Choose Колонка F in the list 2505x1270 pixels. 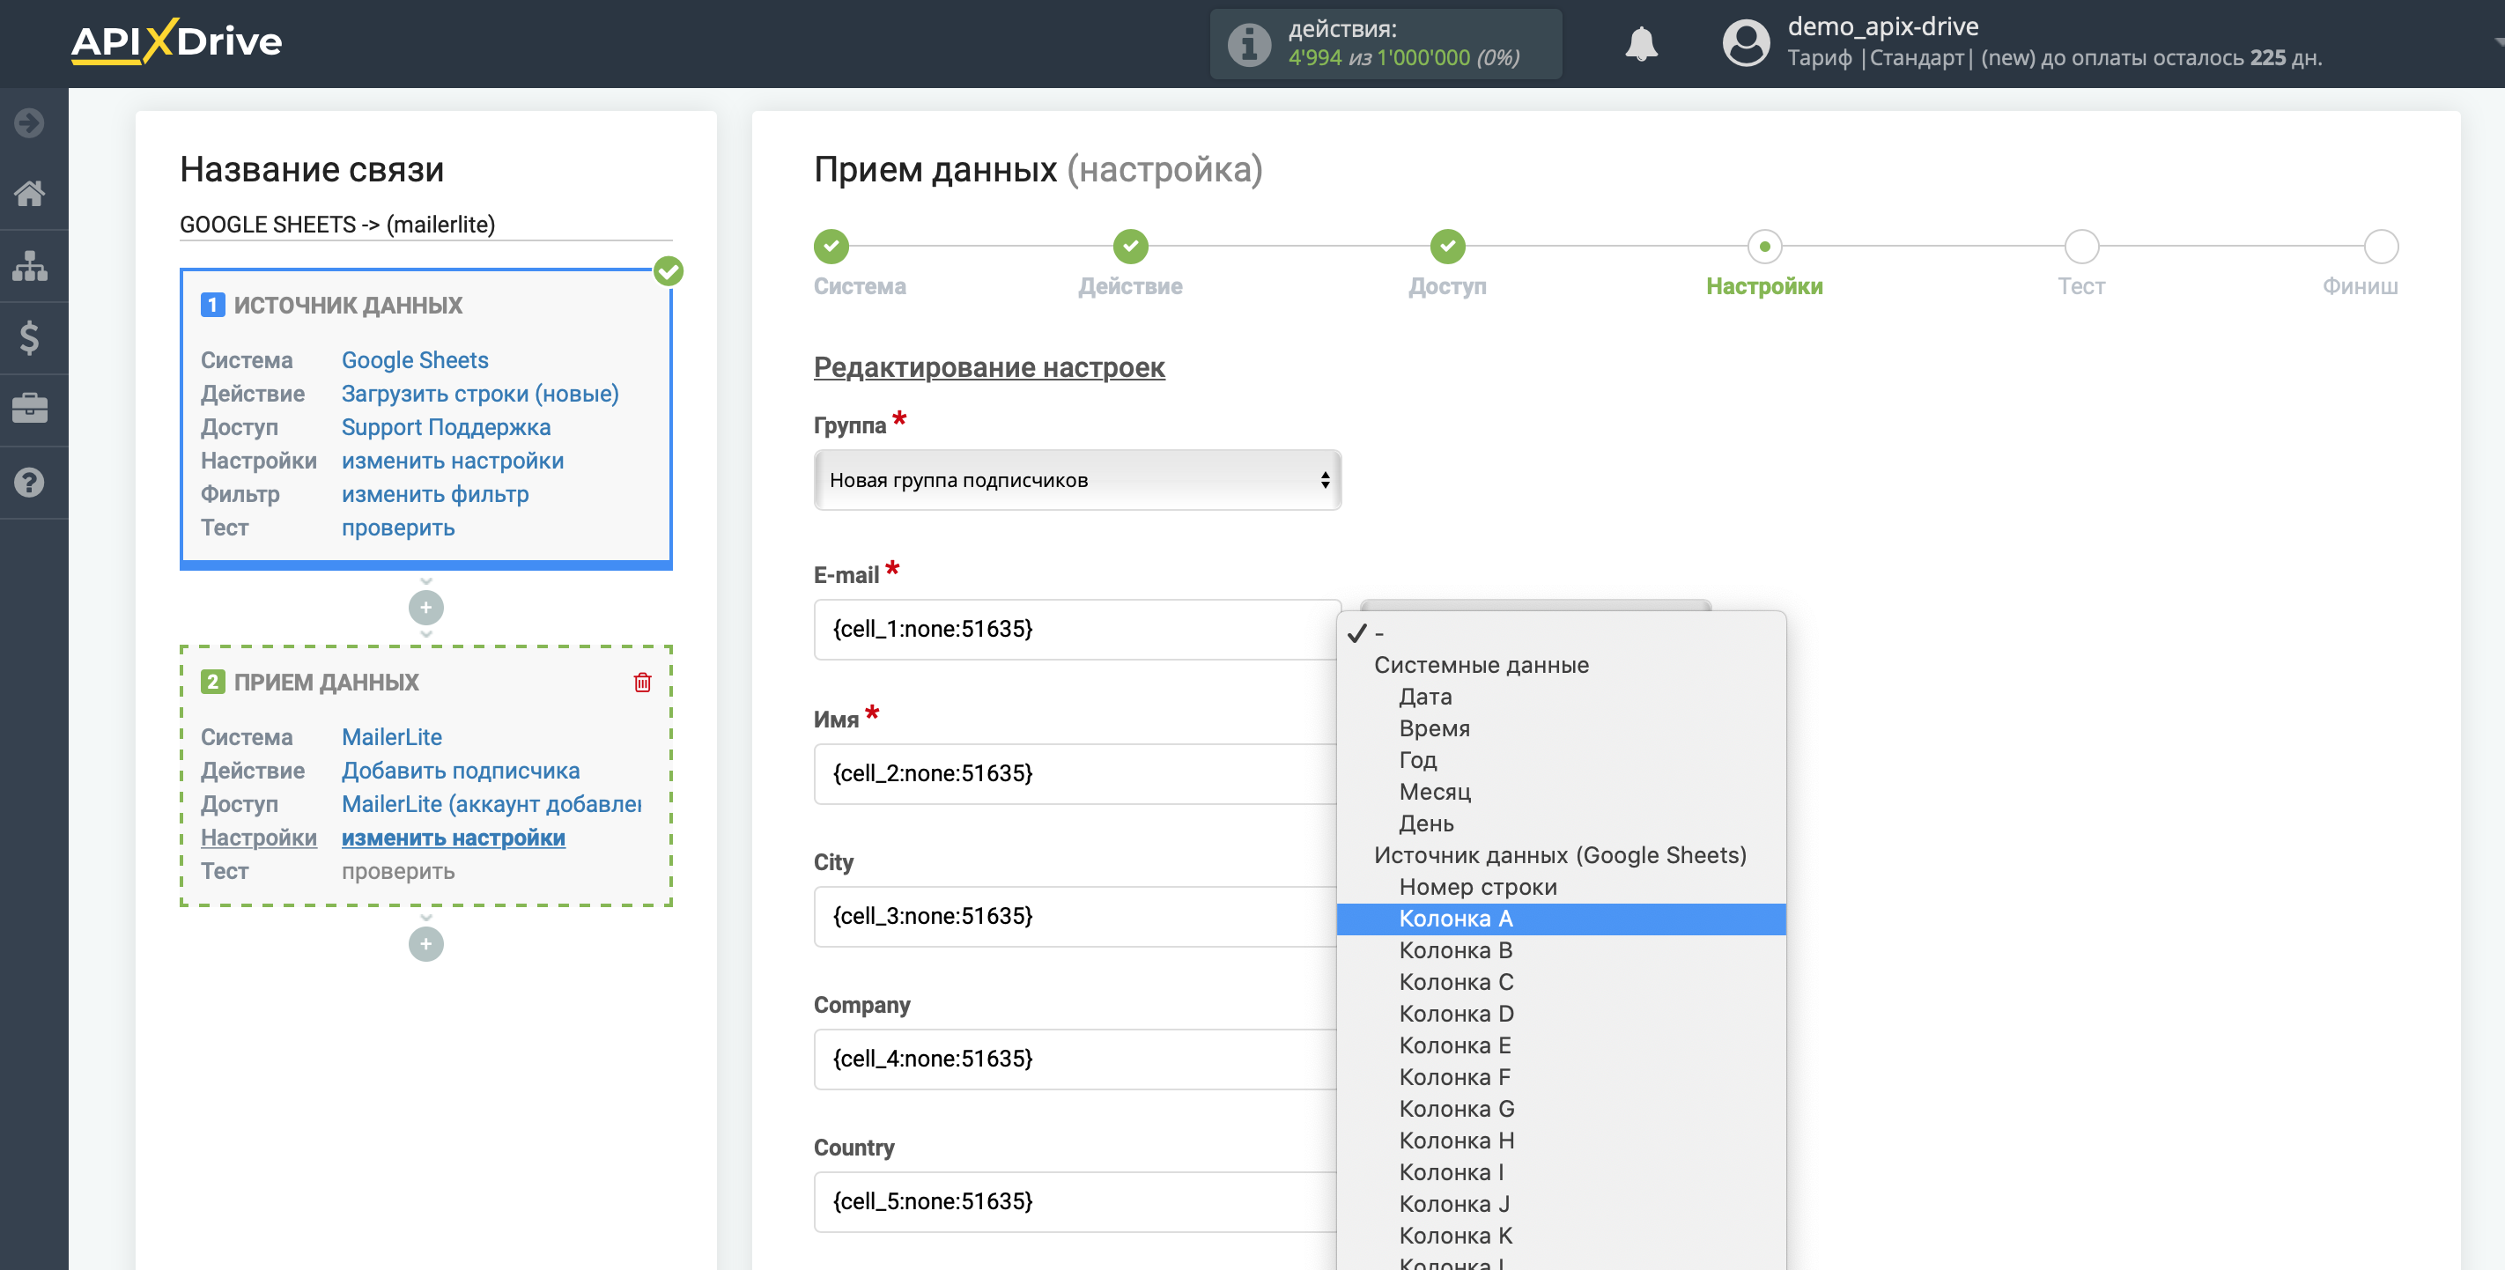pos(1561,1077)
